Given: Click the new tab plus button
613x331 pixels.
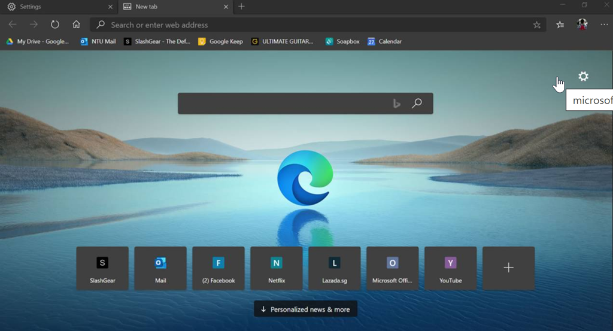Looking at the screenshot, I should [x=241, y=7].
